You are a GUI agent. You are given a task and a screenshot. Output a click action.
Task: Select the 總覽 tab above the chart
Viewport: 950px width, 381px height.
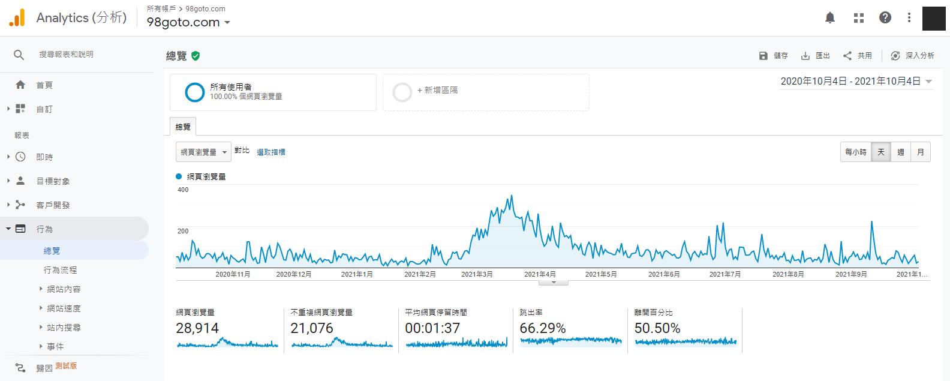[183, 127]
